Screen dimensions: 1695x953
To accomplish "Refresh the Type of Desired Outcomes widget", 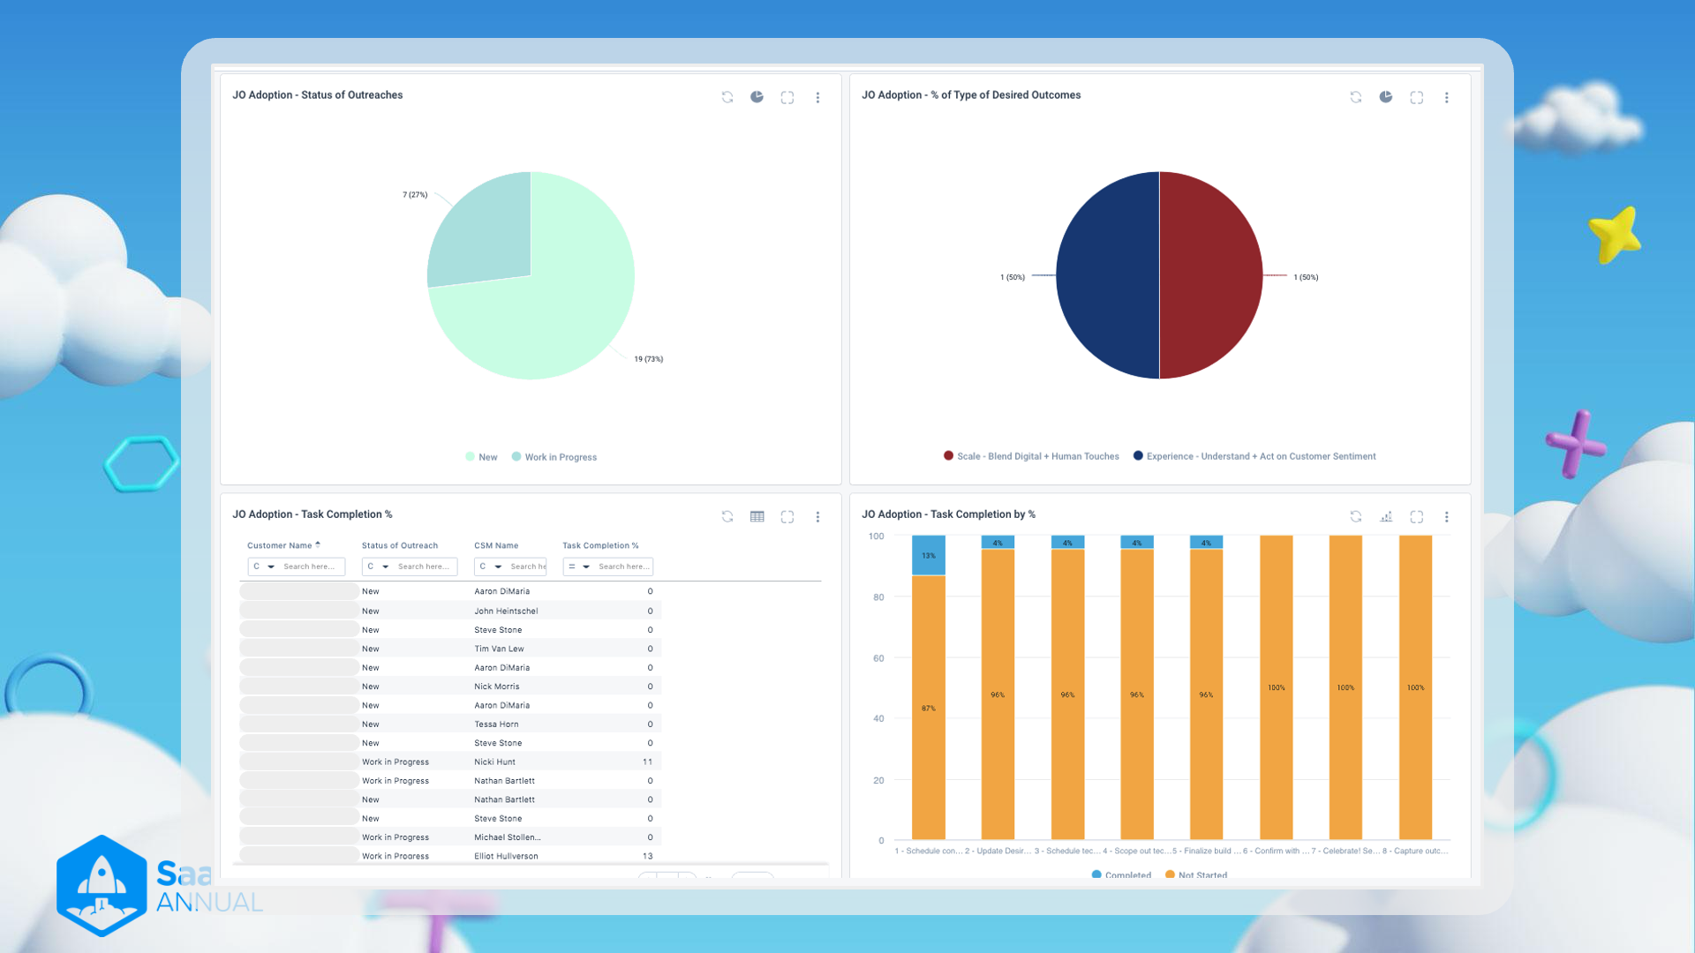I will (x=1356, y=97).
